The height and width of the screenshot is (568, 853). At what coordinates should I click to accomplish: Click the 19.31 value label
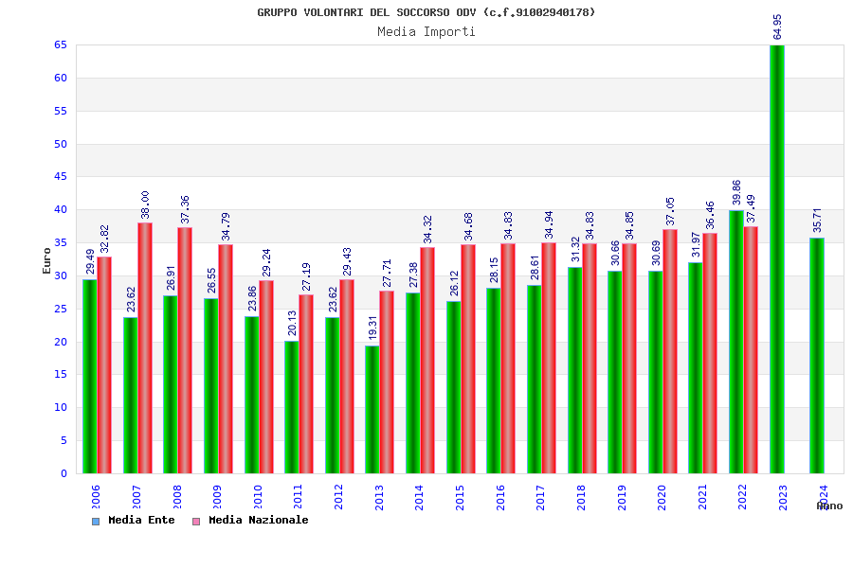tap(372, 328)
